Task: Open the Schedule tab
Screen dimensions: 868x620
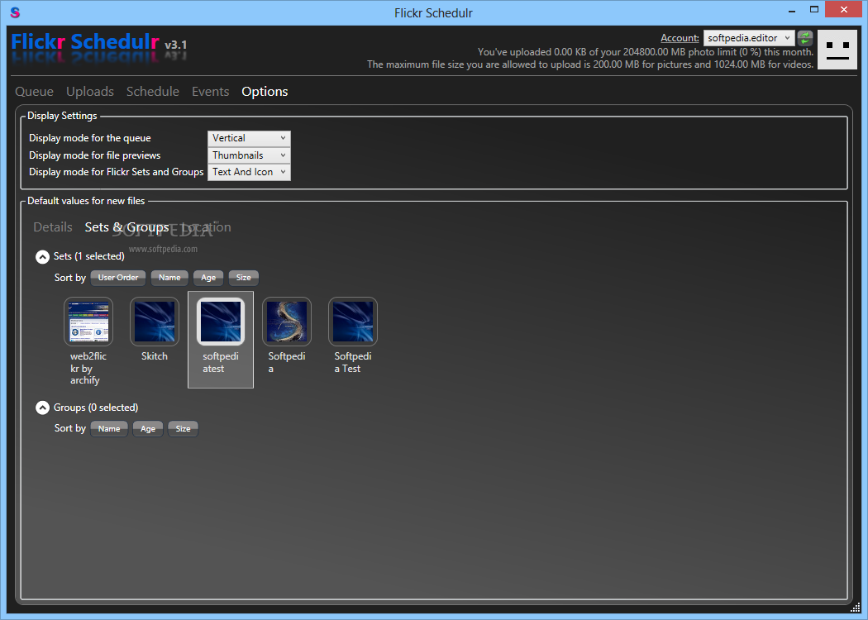Action: pyautogui.click(x=153, y=92)
